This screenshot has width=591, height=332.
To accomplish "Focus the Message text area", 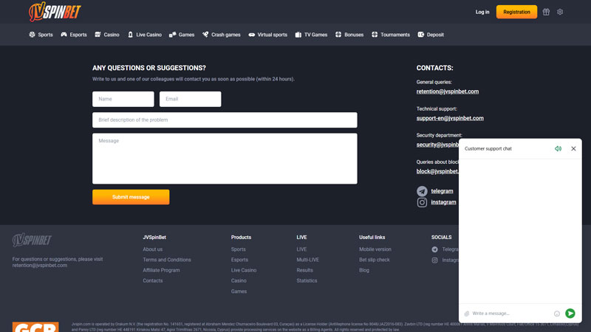I will 225,159.
